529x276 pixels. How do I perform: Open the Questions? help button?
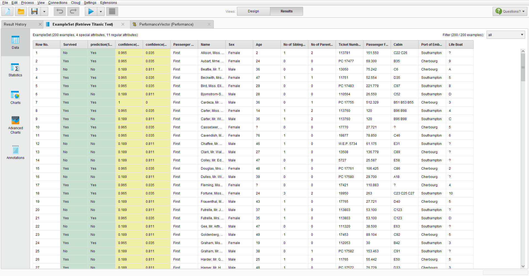(x=510, y=11)
